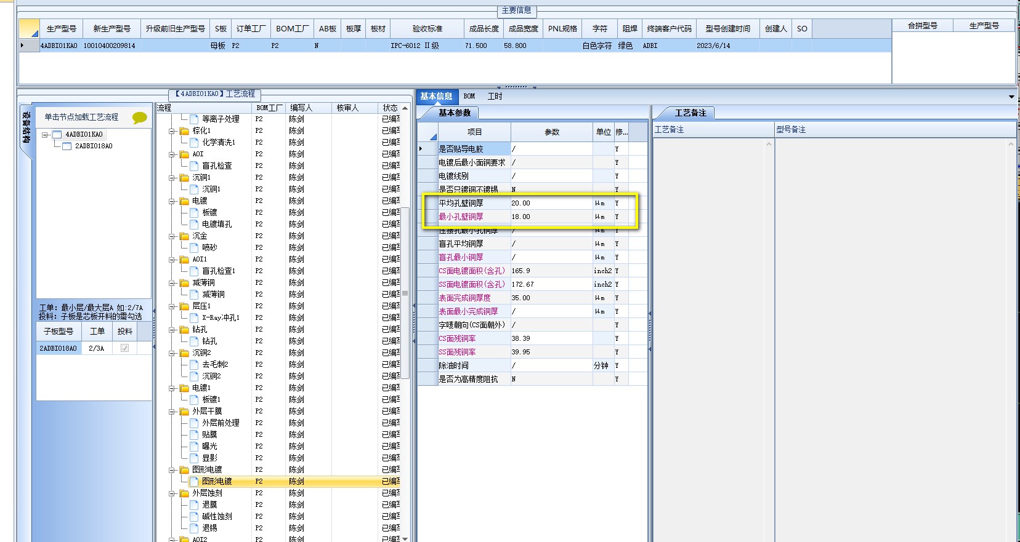
Task: Click the 电镀 folder icon in the tree
Action: point(184,201)
